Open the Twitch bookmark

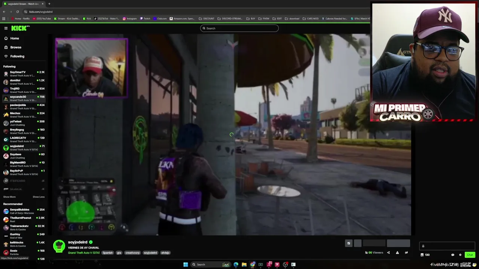[145, 18]
